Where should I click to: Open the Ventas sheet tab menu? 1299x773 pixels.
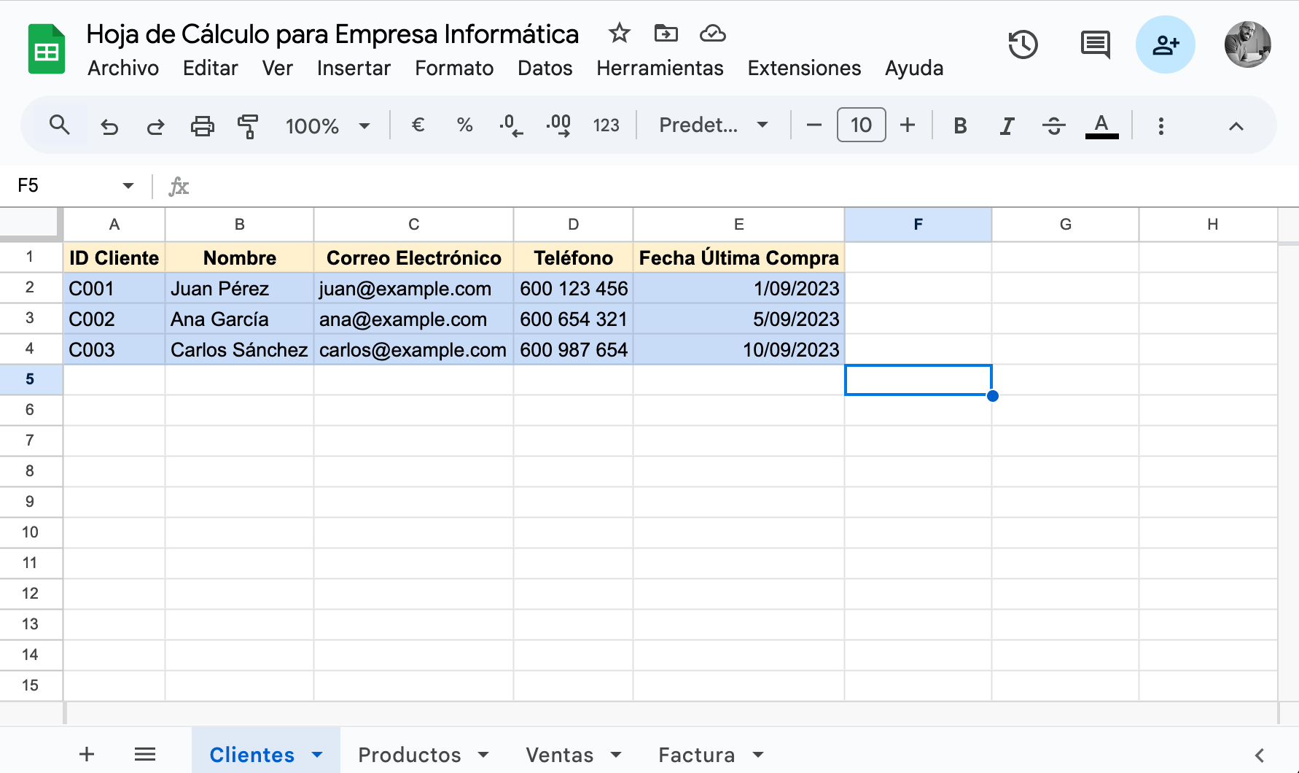[x=617, y=755]
